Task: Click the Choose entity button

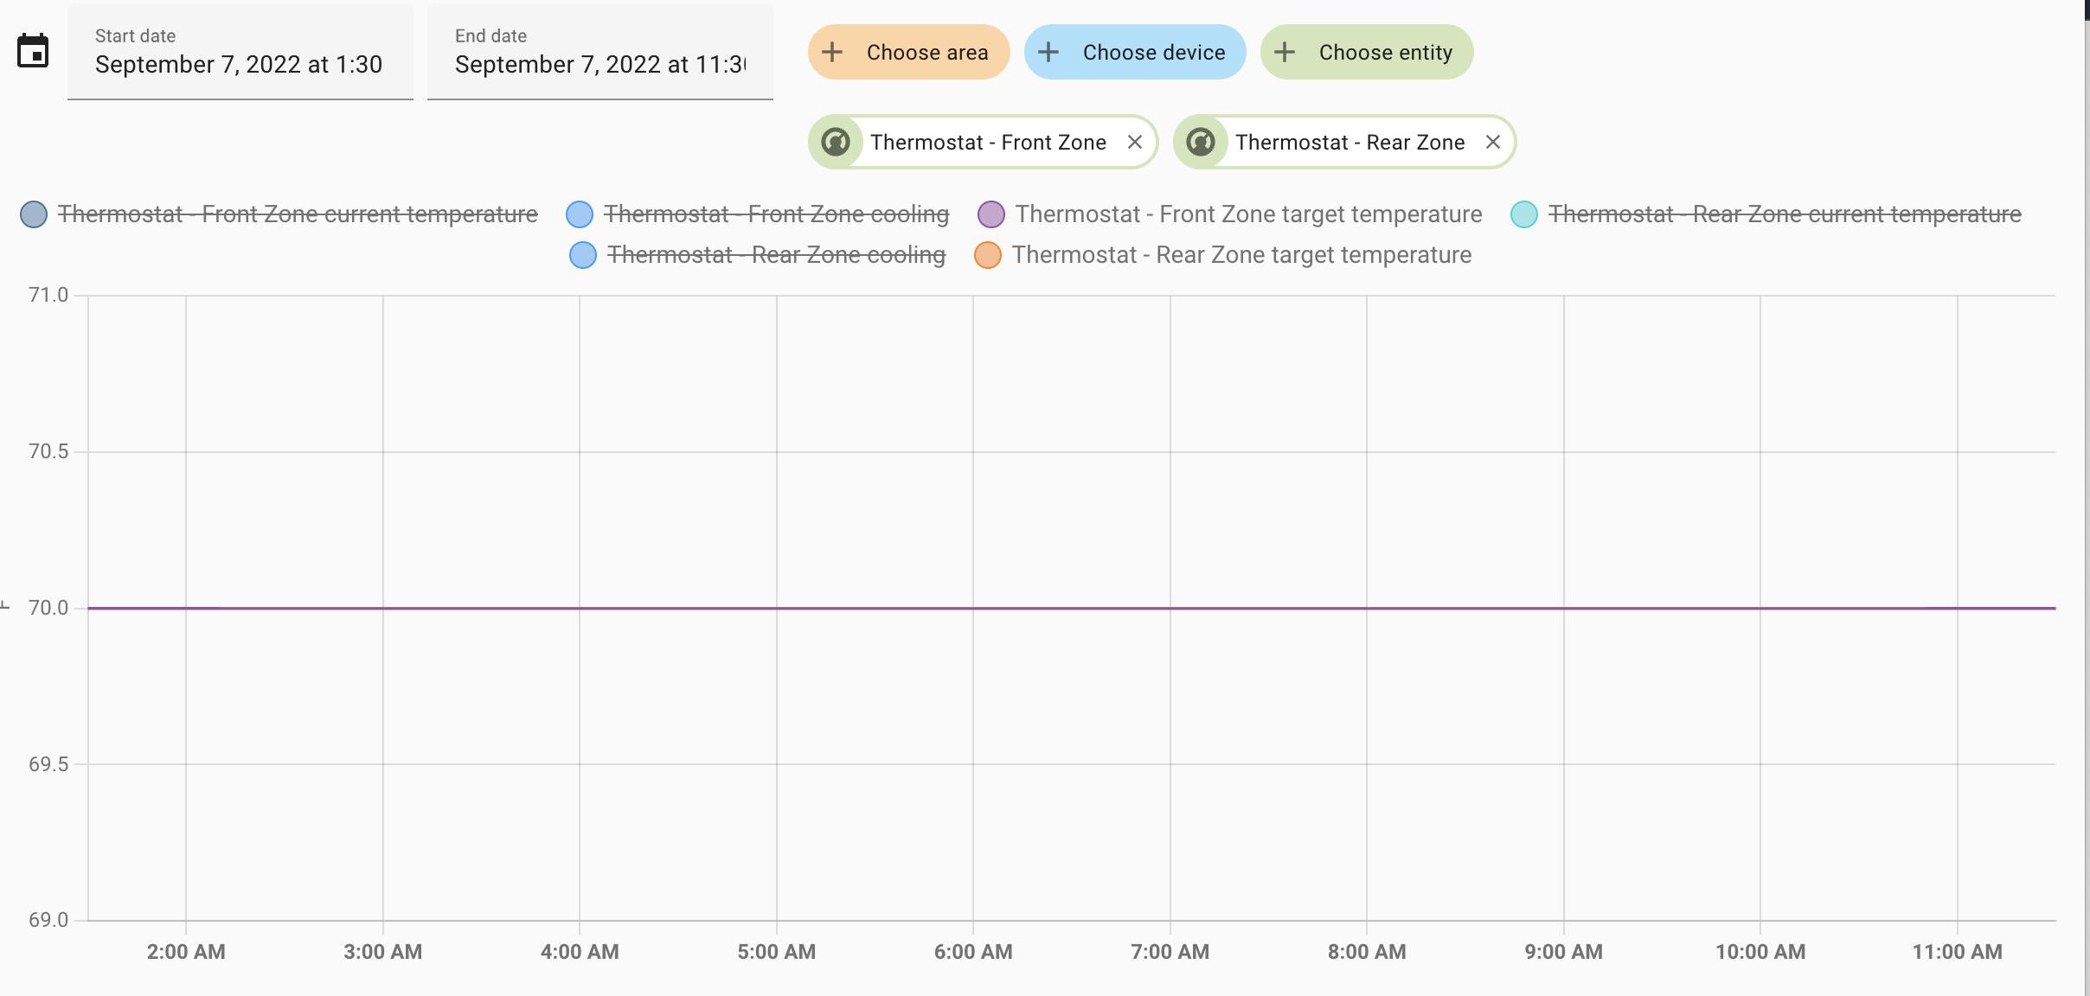Action: (1367, 52)
